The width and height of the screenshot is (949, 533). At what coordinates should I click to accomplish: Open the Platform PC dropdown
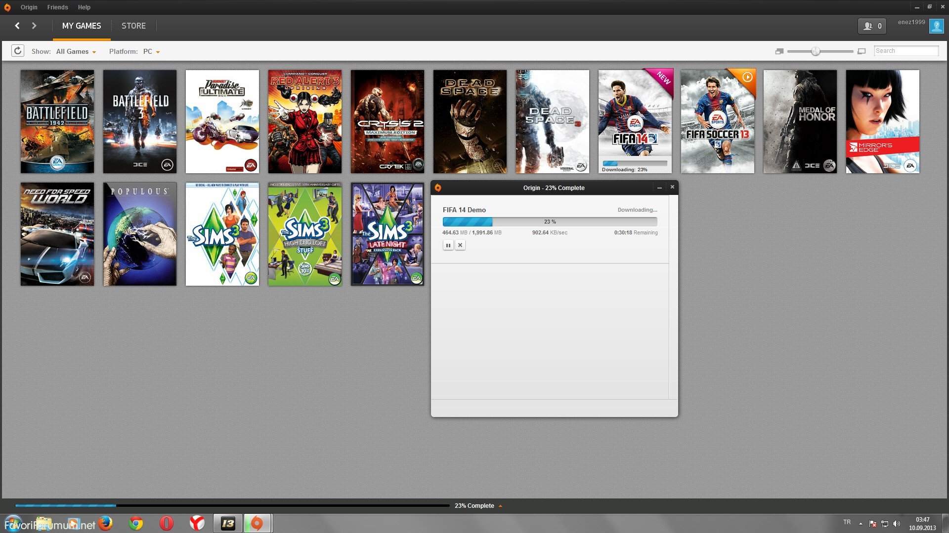click(151, 51)
